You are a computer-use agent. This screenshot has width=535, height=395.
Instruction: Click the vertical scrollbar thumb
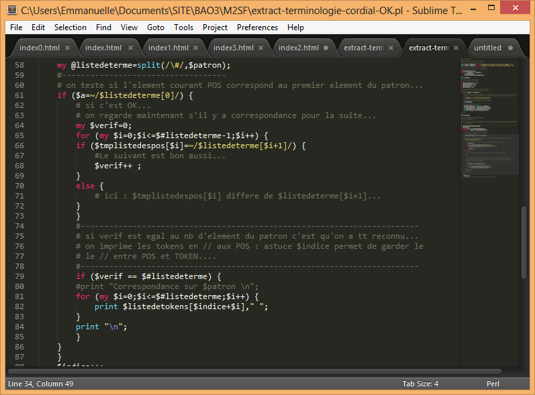524,243
